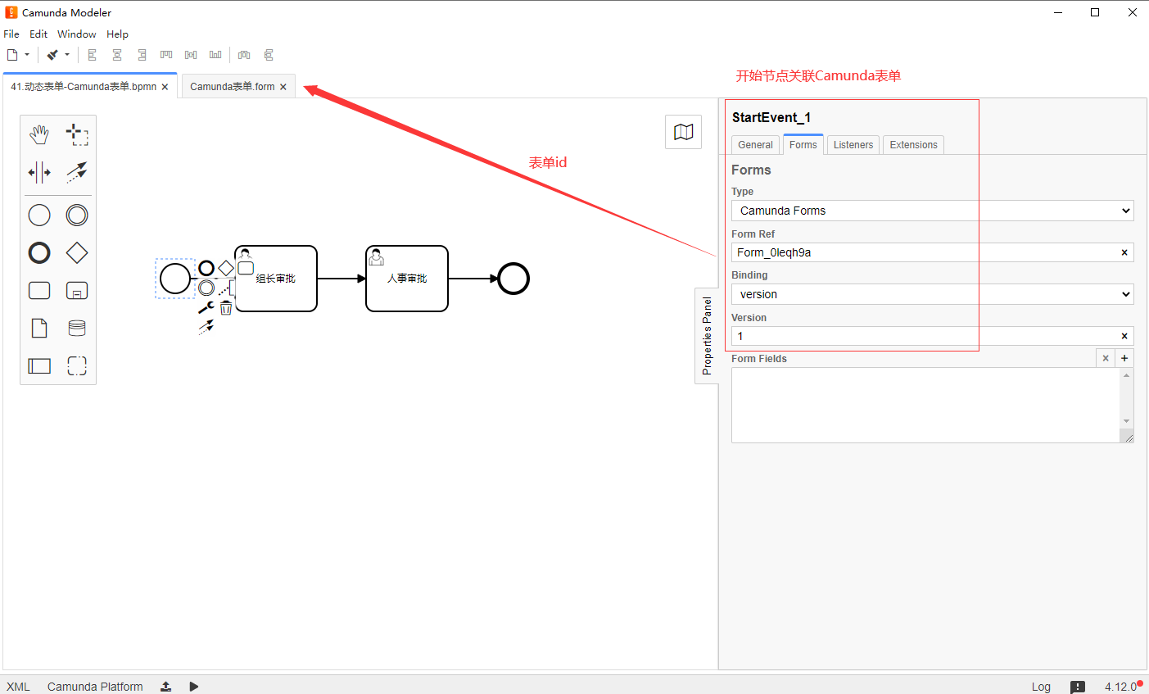The height and width of the screenshot is (694, 1149).
Task: Remove selected form field
Action: pos(1106,358)
